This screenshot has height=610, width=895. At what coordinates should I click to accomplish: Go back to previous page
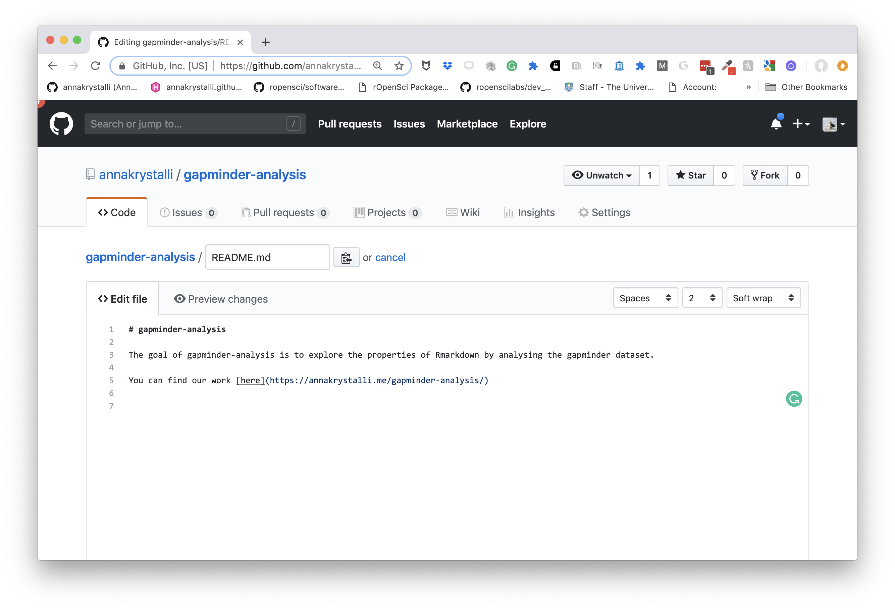point(52,66)
